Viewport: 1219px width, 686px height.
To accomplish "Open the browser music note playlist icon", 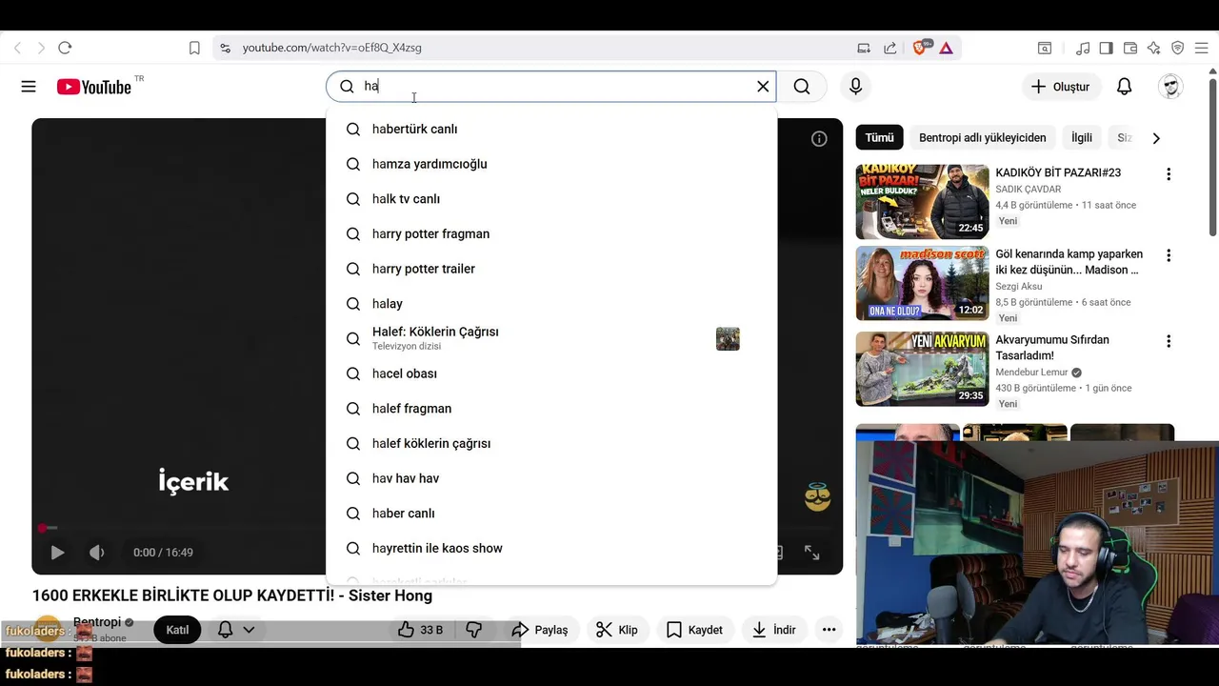I will [x=1083, y=48].
